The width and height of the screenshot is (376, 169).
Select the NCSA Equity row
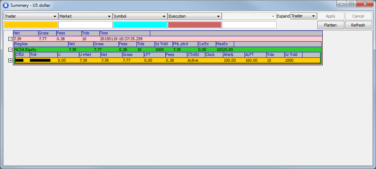(x=40, y=50)
